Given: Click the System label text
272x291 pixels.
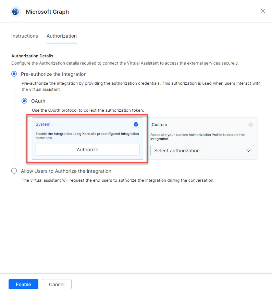Looking at the screenshot, I should point(42,124).
